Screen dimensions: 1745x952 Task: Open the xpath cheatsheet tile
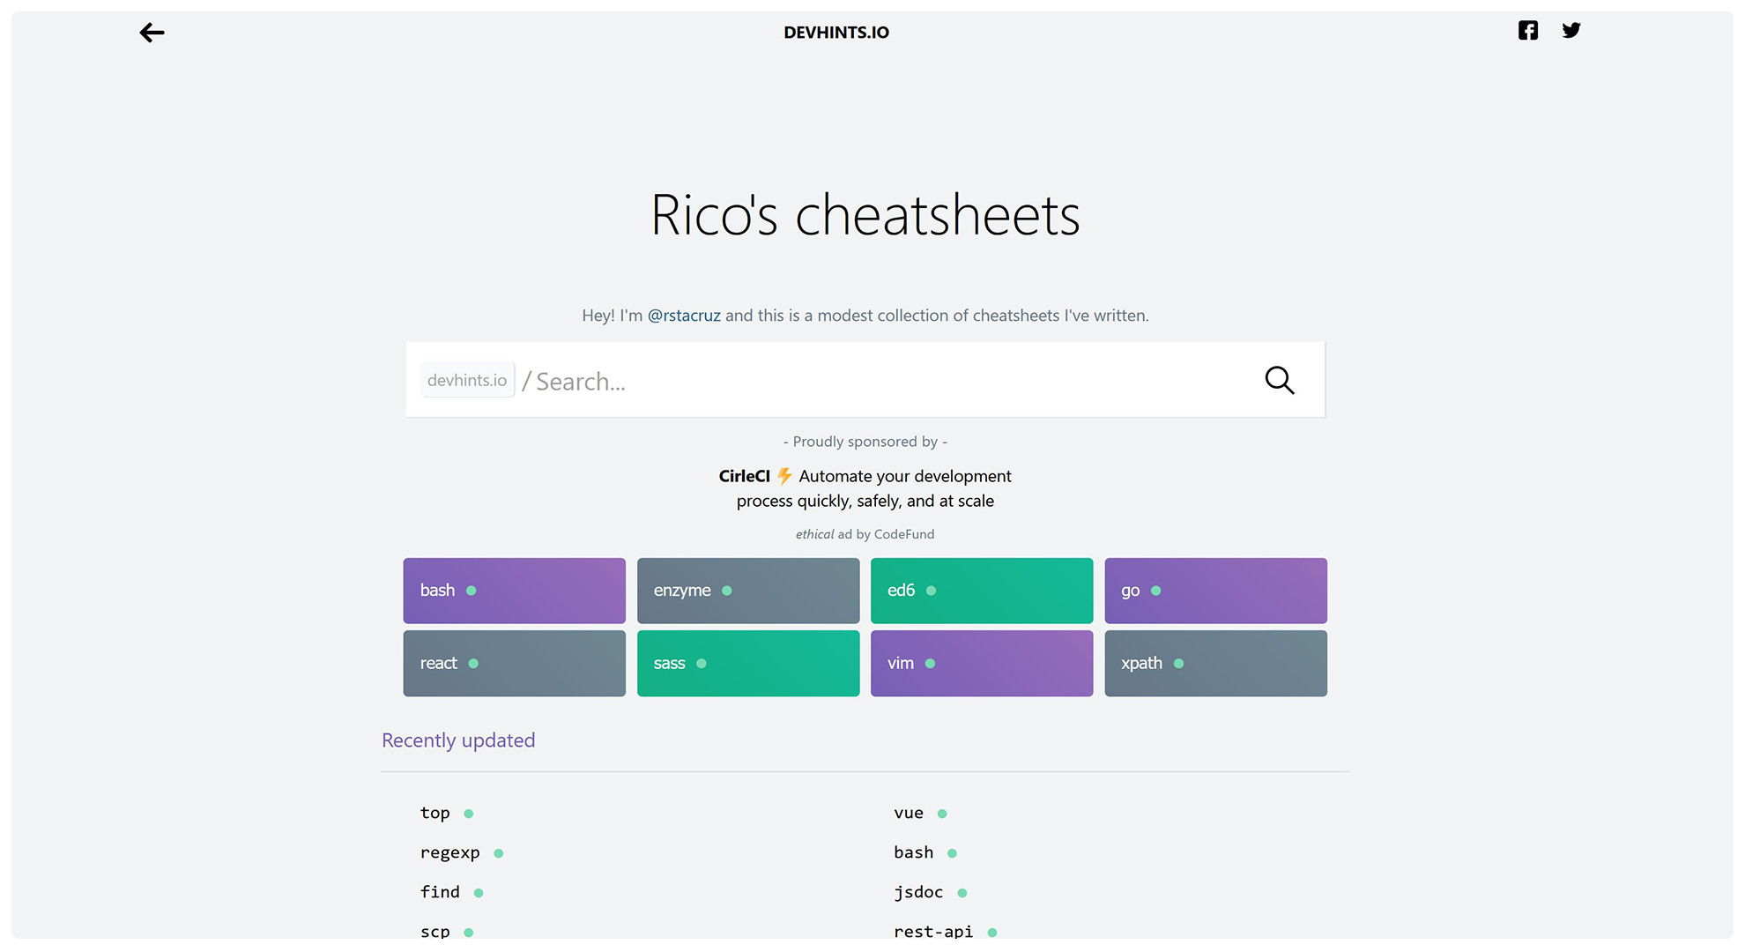coord(1215,663)
